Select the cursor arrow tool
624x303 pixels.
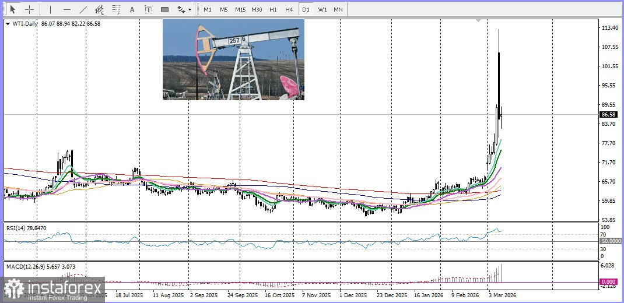pos(13,9)
